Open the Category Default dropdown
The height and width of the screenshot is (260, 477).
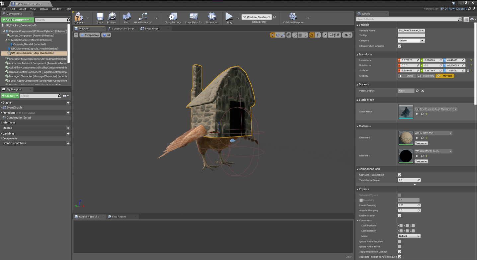pos(411,41)
